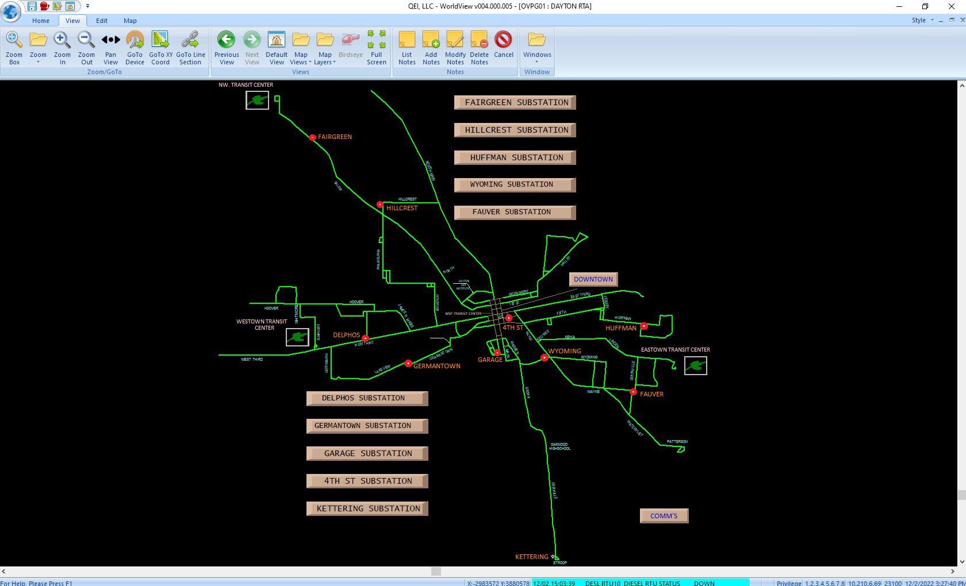Viewport: 966px width, 586px height.
Task: Switch to the Home ribbon tab
Action: tap(41, 21)
